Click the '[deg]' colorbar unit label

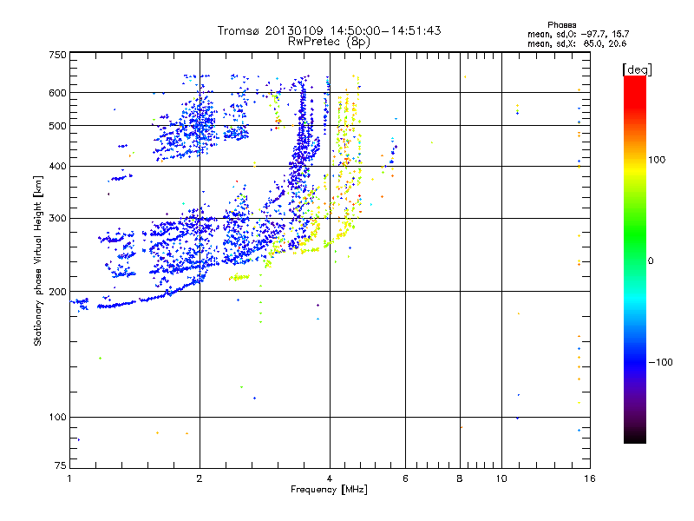637,69
